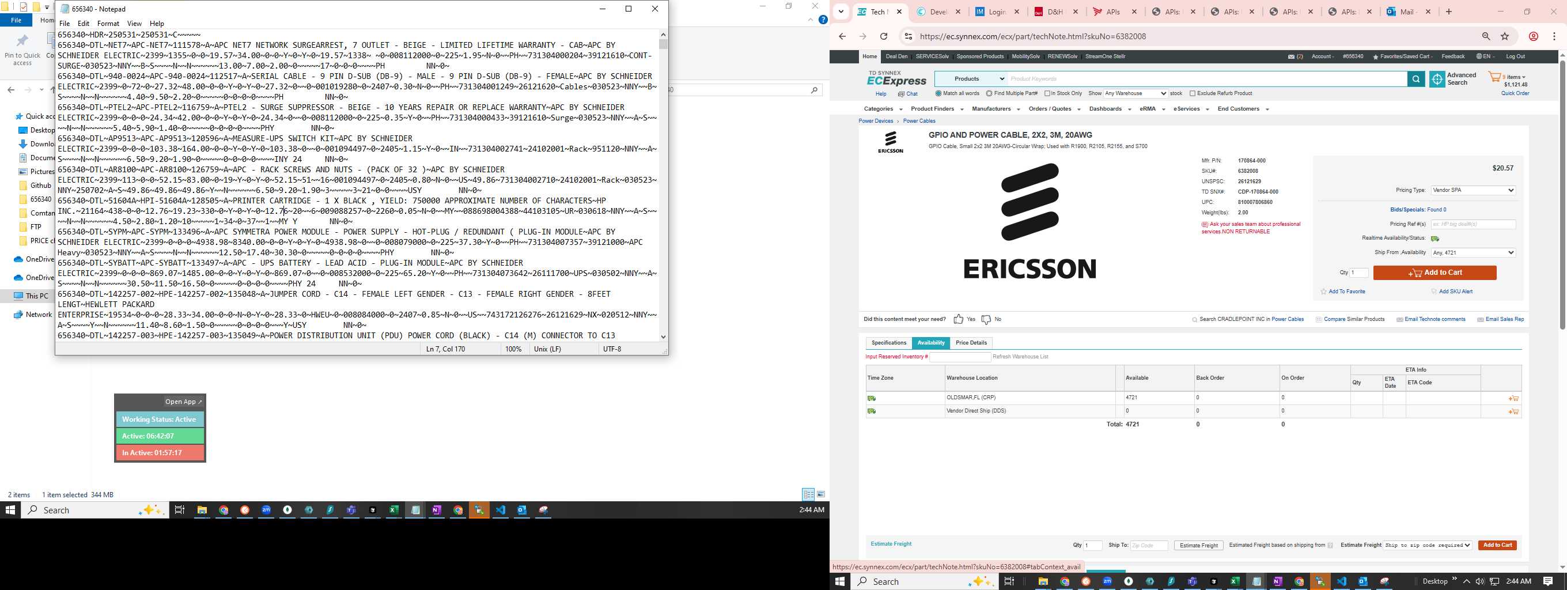
Task: Switch to Price Details tab
Action: tap(971, 343)
